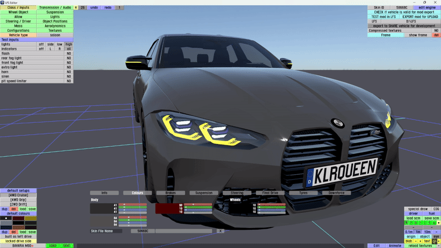The image size is (441, 248).
Task: Click the H button beside the 26 counter
Action: [76, 8]
